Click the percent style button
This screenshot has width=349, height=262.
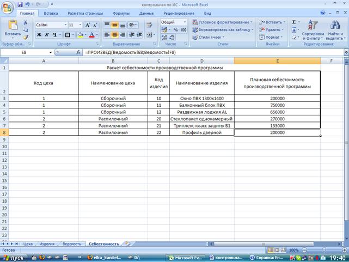176,30
